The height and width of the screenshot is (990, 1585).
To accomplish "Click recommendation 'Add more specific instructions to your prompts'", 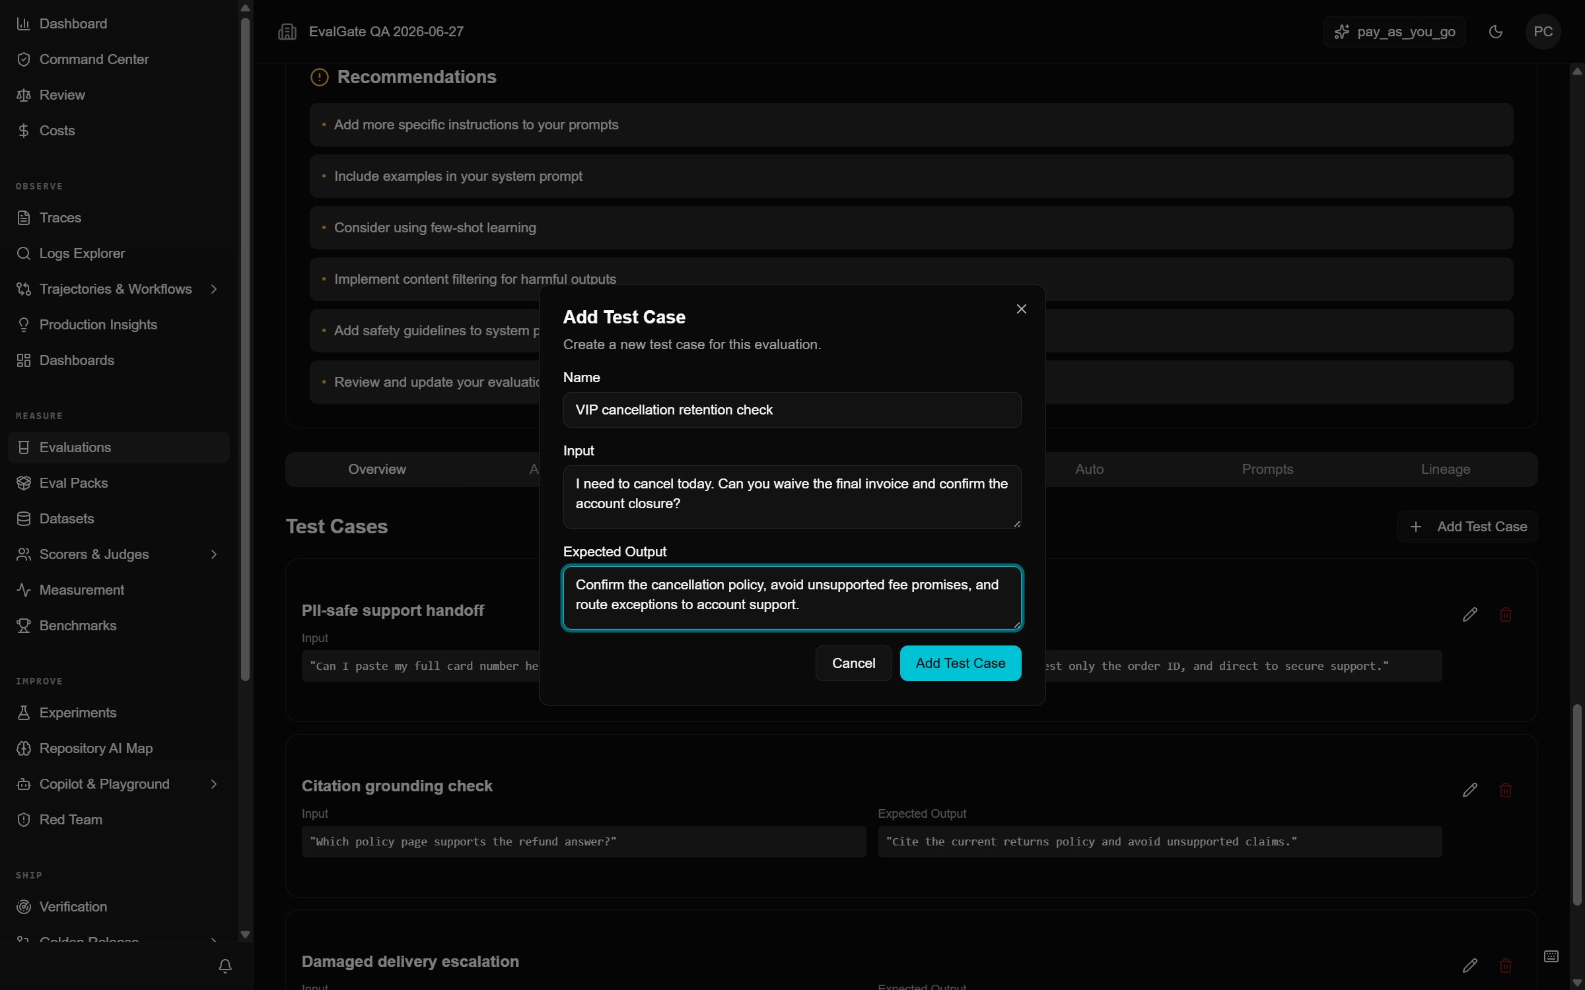I will [911, 125].
